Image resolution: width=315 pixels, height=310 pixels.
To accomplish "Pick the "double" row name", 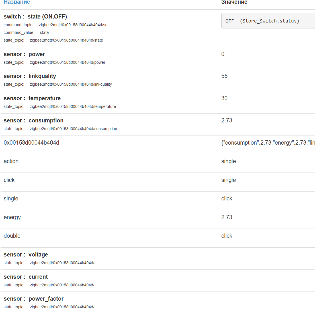I will 12,236.
